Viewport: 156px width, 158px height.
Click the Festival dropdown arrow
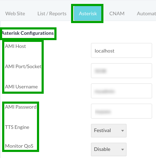[x=123, y=131]
